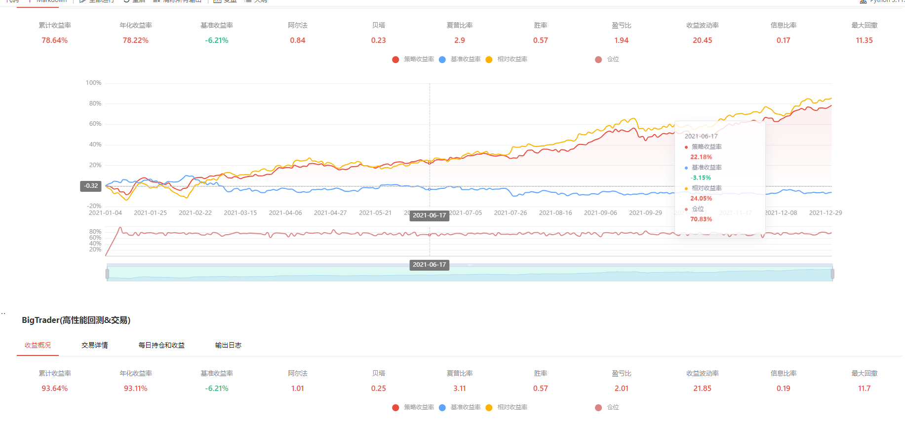The image size is (905, 423).
Task: Click the orange 相对收益率 legend dot in lower chart
Action: click(489, 408)
